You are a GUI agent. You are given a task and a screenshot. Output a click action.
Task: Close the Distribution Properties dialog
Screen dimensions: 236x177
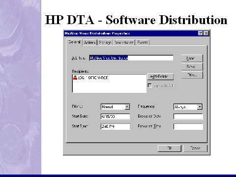206,33
